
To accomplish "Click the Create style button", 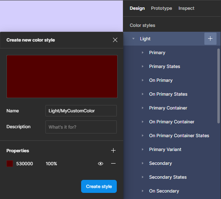I will pyautogui.click(x=99, y=186).
